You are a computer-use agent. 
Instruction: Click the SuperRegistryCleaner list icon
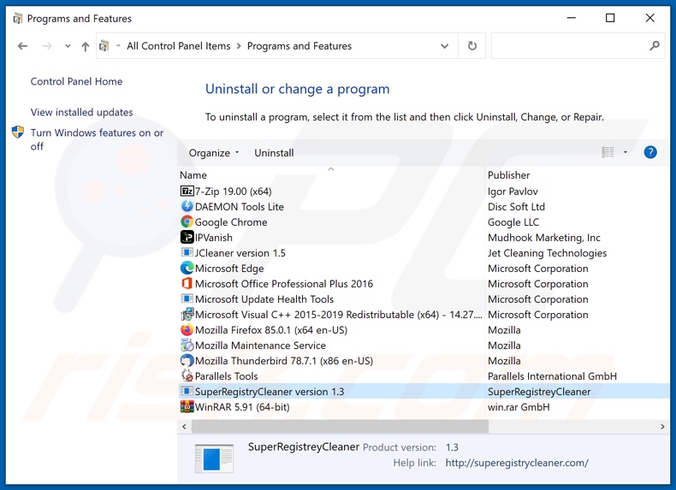(187, 392)
